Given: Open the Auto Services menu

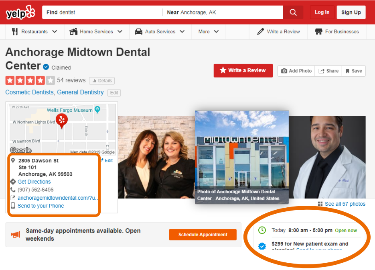Looking at the screenshot, I should [x=160, y=32].
